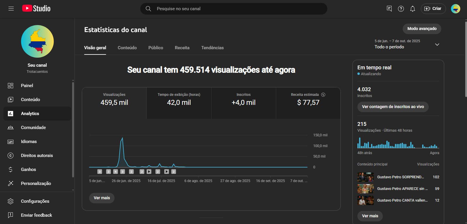The height and width of the screenshot is (224, 467).
Task: Click the Estatísticas do canal heading
Action: pos(115,30)
